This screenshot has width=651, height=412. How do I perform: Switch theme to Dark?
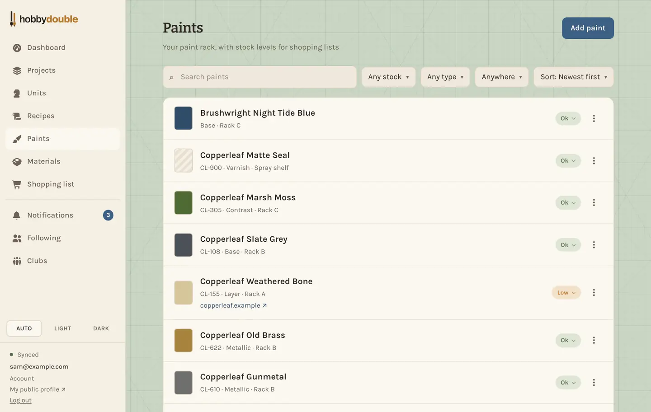101,328
